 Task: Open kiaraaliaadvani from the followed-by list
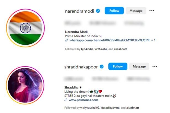(110, 108)
